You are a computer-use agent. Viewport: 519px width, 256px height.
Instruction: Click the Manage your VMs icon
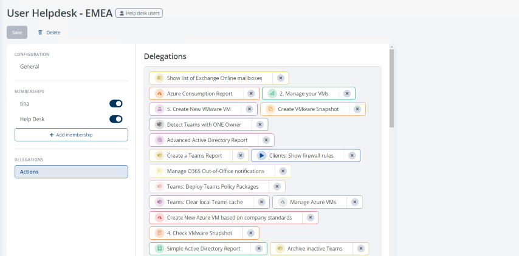pyautogui.click(x=272, y=94)
